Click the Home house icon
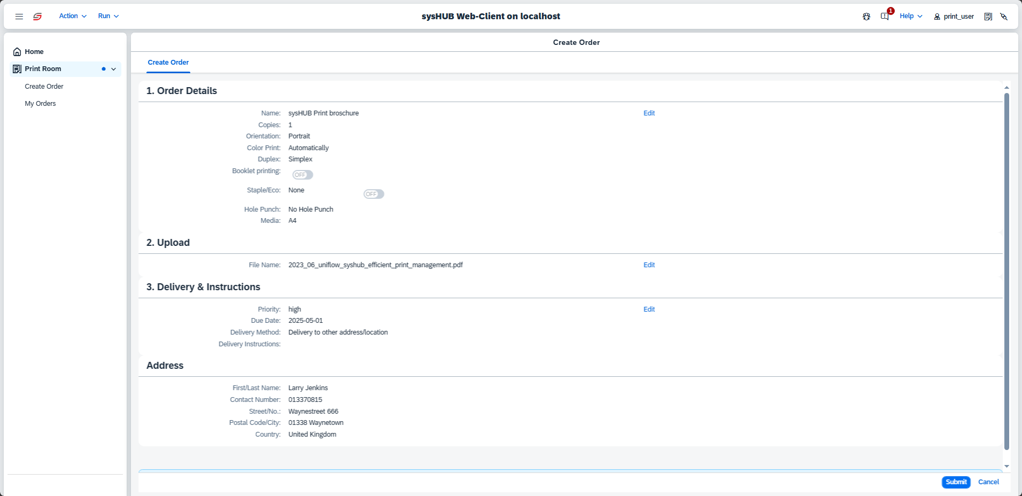 pos(17,52)
